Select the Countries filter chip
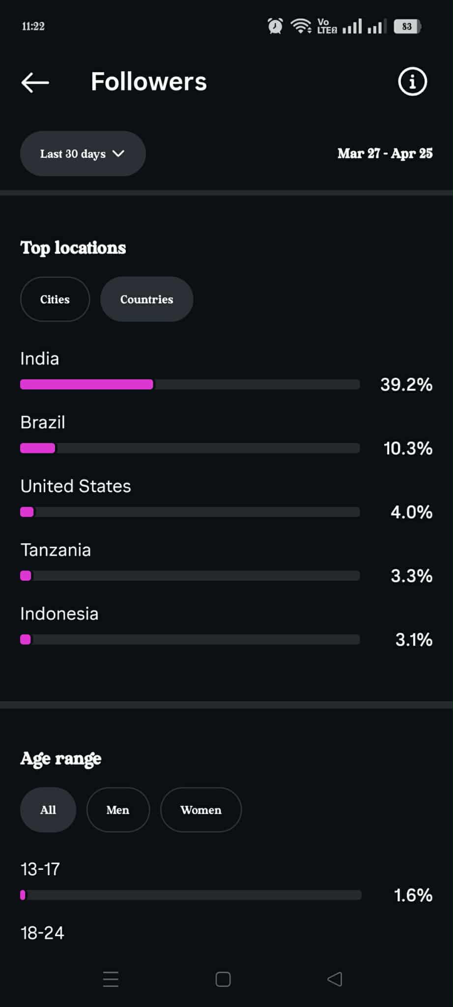Viewport: 453px width, 1007px height. (146, 299)
